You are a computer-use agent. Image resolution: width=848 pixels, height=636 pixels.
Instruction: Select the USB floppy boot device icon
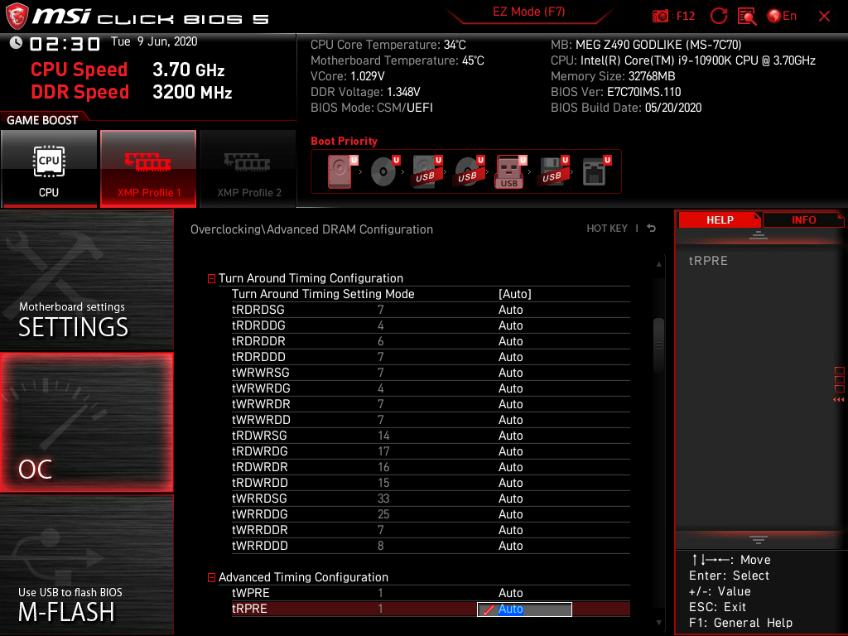[552, 171]
